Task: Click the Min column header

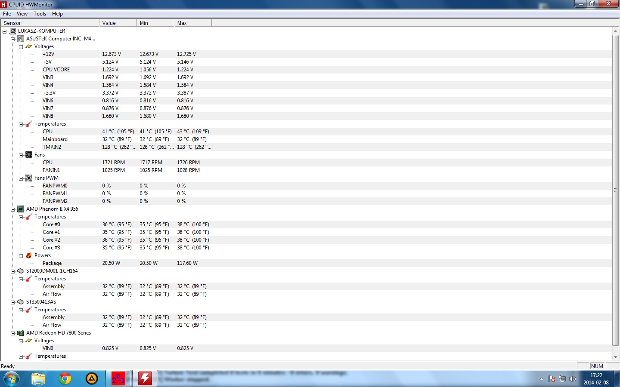Action: pos(155,23)
